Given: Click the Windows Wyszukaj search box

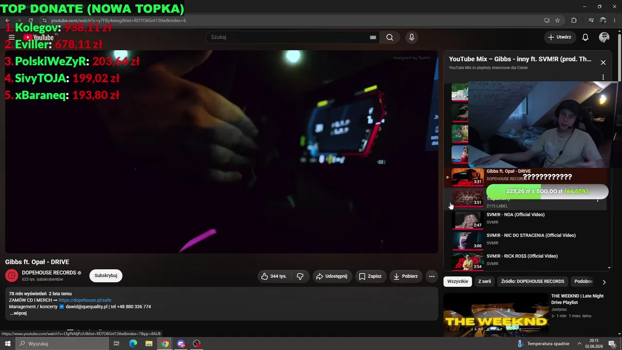Looking at the screenshot, I should click(62, 344).
